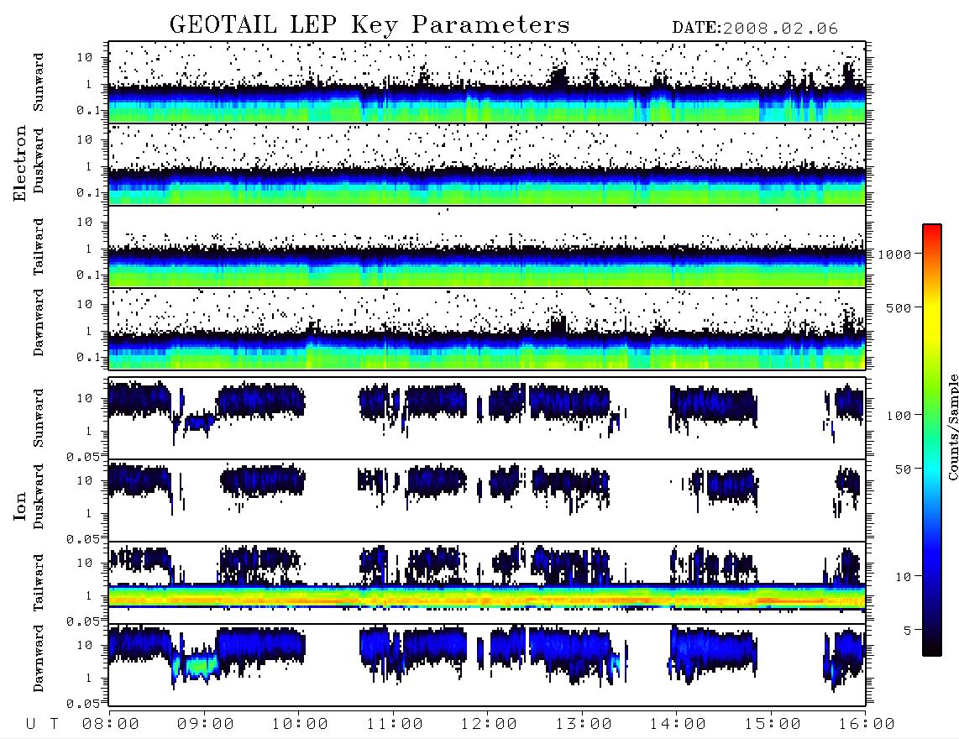Click the "10:00" time tick label
The height and width of the screenshot is (739, 959).
coord(300,725)
